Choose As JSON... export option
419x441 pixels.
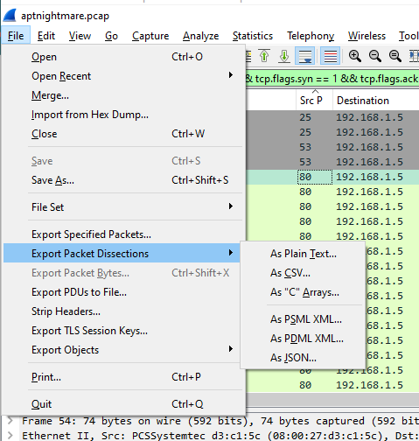point(293,358)
